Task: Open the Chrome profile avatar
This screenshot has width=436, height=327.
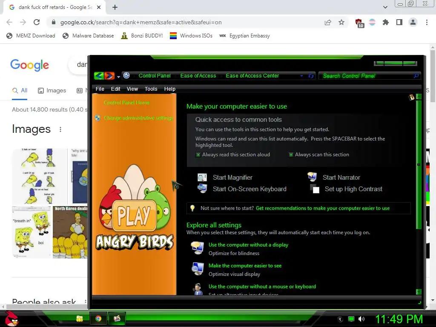Action: [x=413, y=22]
